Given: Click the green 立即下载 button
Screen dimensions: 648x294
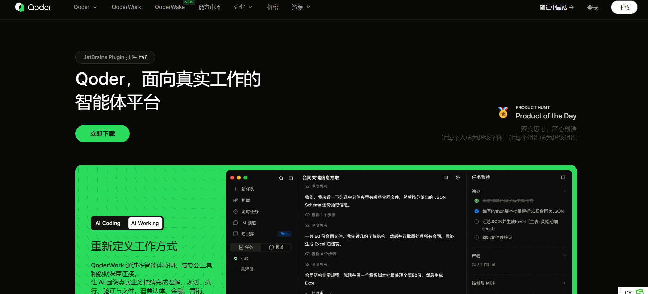Looking at the screenshot, I should click(103, 134).
